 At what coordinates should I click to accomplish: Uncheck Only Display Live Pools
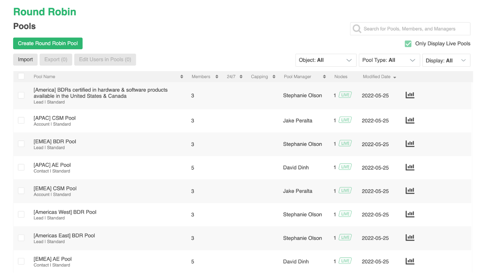point(408,44)
